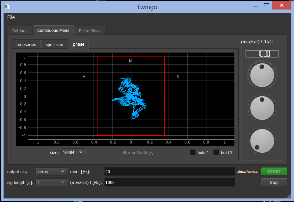Enable the hold 2 checkbox
Screen dimensions: 294x202
[x=216, y=152]
